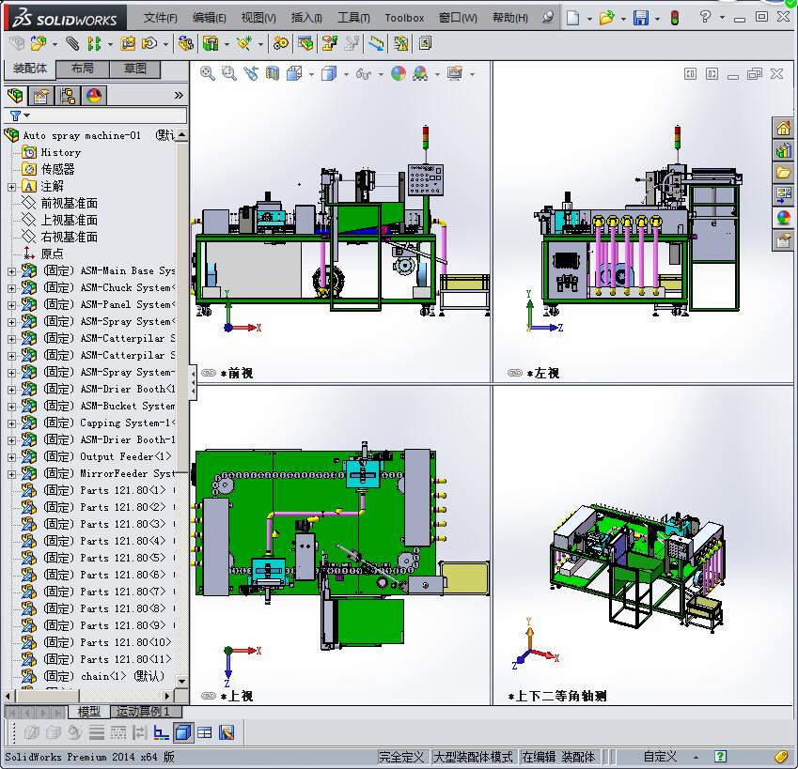Screen dimensions: 798x769
Task: Expand the Output Feeder<1> node
Action: click(x=11, y=457)
